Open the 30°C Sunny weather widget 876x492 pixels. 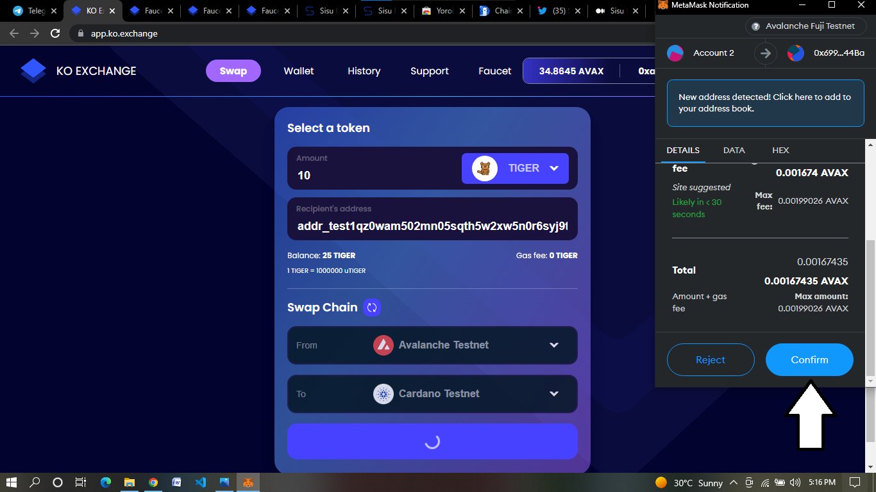click(689, 482)
